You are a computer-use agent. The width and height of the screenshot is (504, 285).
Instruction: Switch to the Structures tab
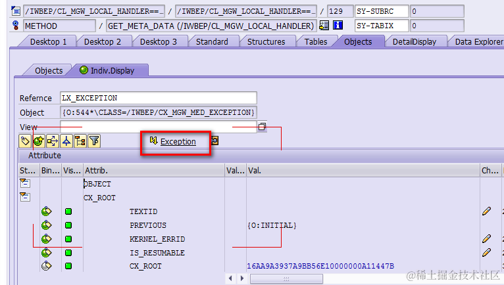[x=266, y=42]
